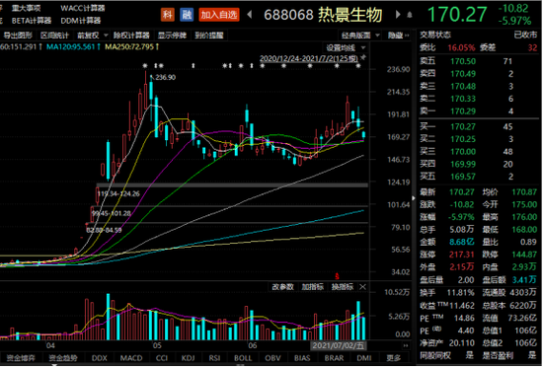The height and width of the screenshot is (367, 543).
Task: Close the volume indicator panel with X
Action: [362, 287]
